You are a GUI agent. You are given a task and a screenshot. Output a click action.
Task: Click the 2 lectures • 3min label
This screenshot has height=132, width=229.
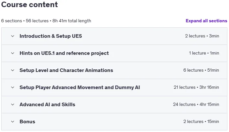(202, 36)
